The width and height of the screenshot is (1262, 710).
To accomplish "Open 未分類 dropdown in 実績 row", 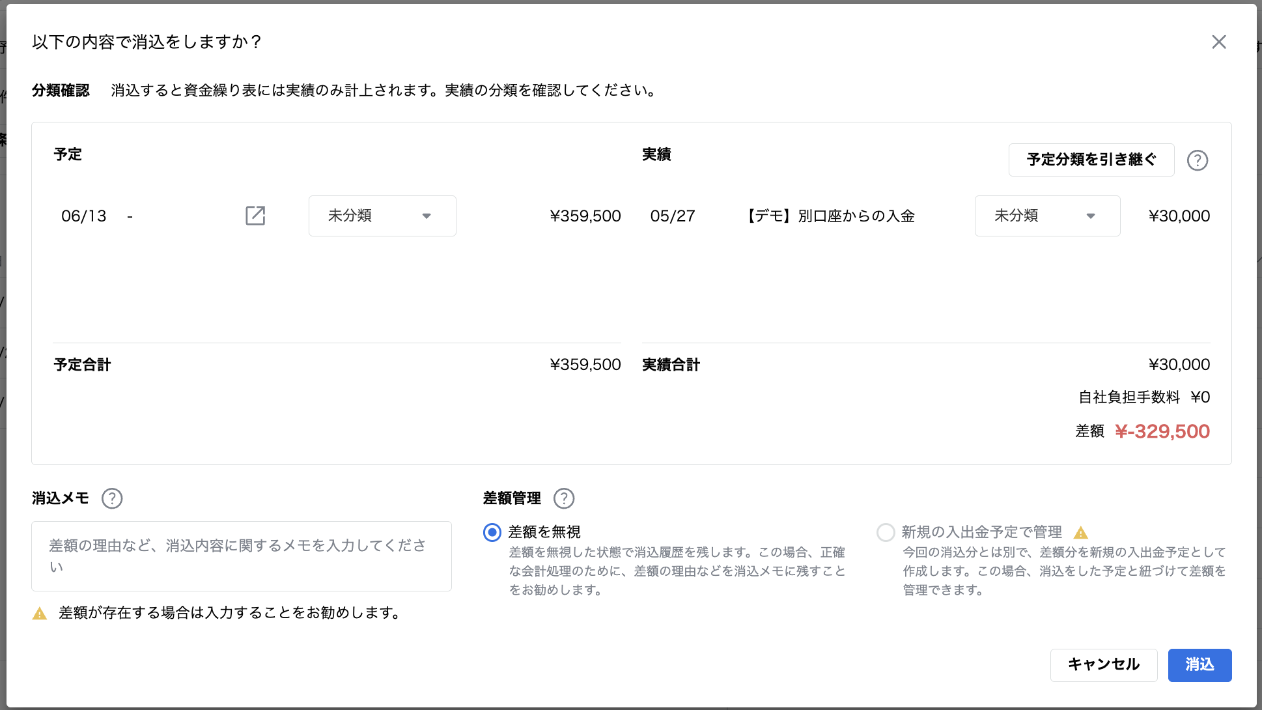I will point(1047,216).
